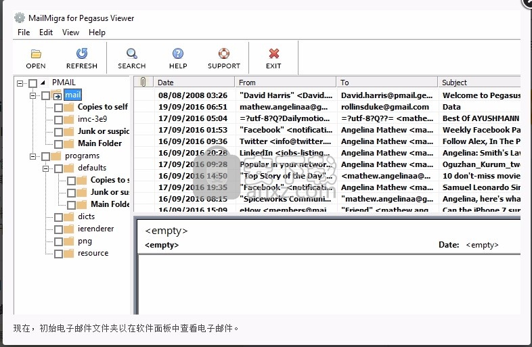Click folder icon beside Copies to self under mail
Viewport: 532px width, 347px height.
(69, 108)
